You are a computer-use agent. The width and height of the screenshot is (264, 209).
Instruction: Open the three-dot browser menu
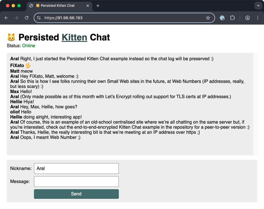point(258,18)
